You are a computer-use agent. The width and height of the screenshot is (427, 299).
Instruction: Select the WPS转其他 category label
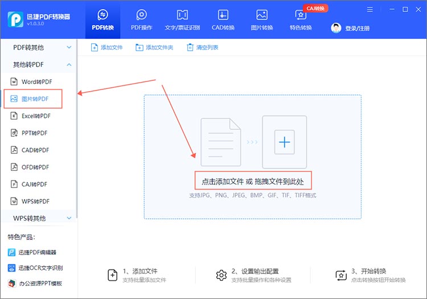tap(29, 218)
